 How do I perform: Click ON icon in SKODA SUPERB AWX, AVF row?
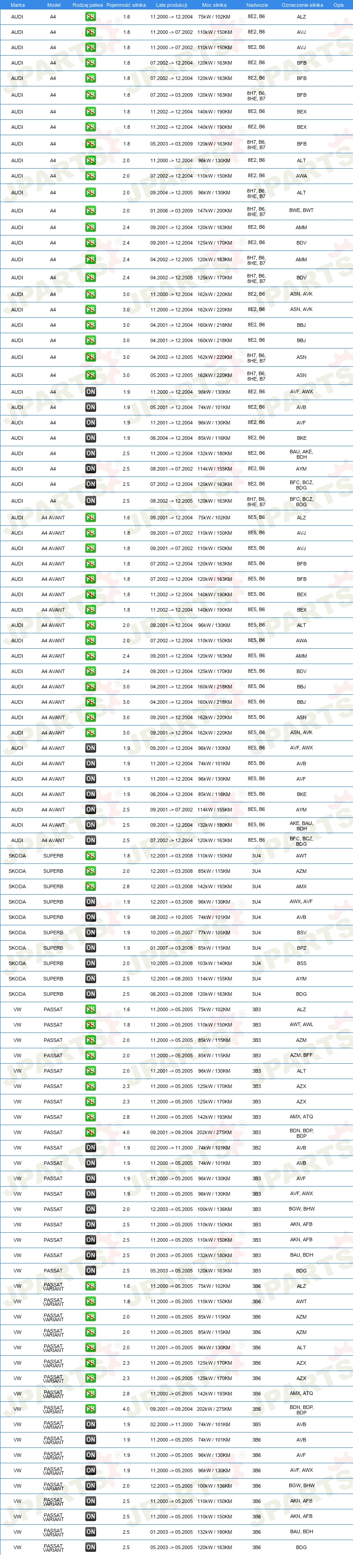90,902
